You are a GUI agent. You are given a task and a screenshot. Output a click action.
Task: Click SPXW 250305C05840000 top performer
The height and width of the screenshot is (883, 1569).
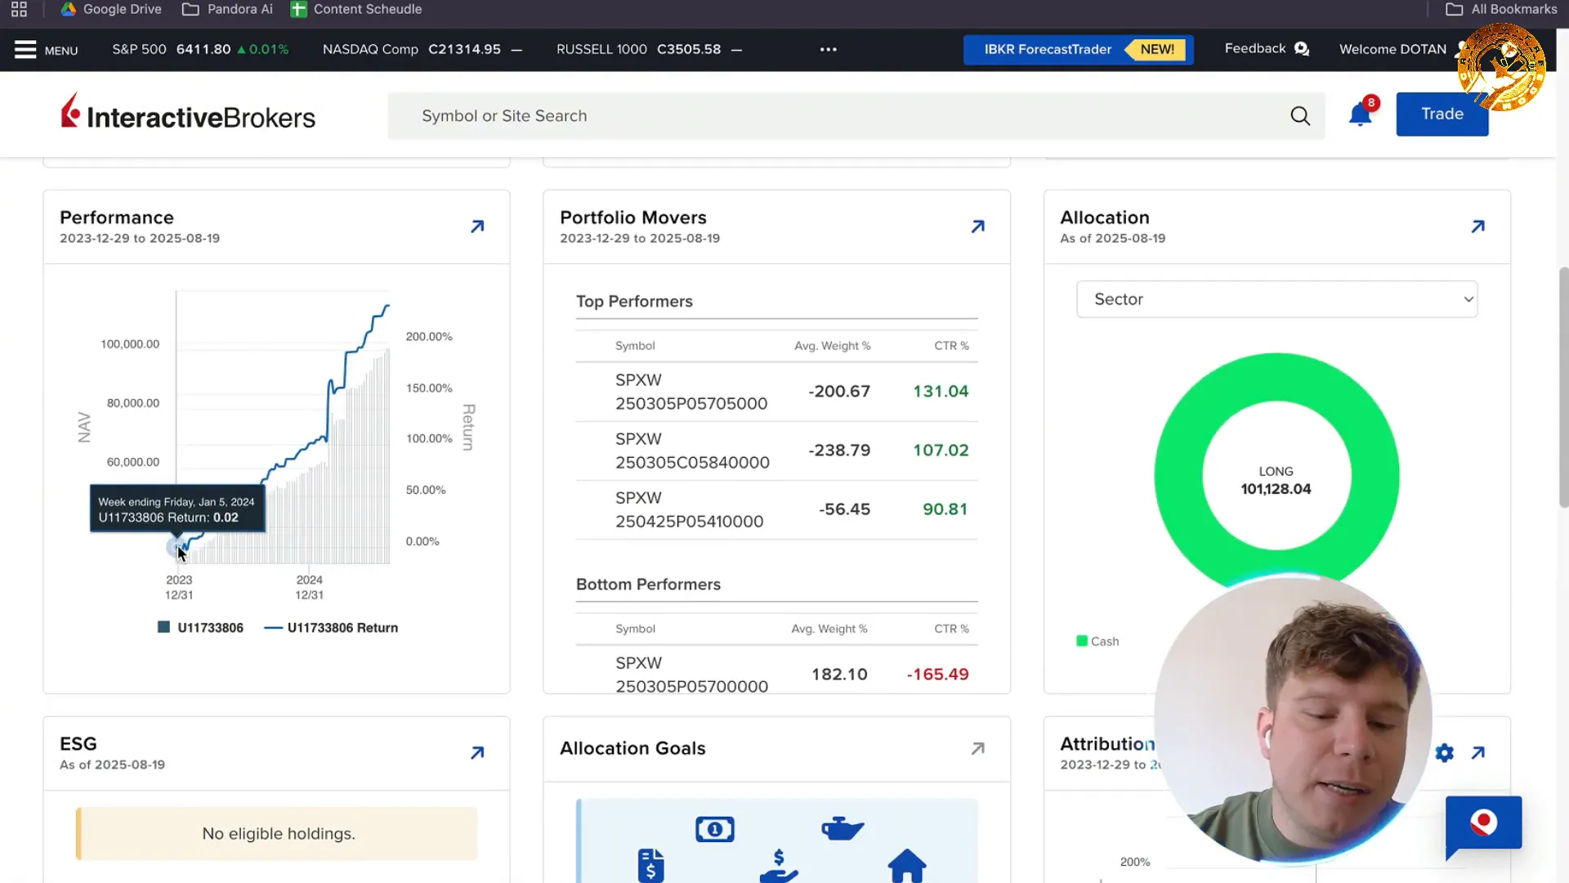[692, 451]
